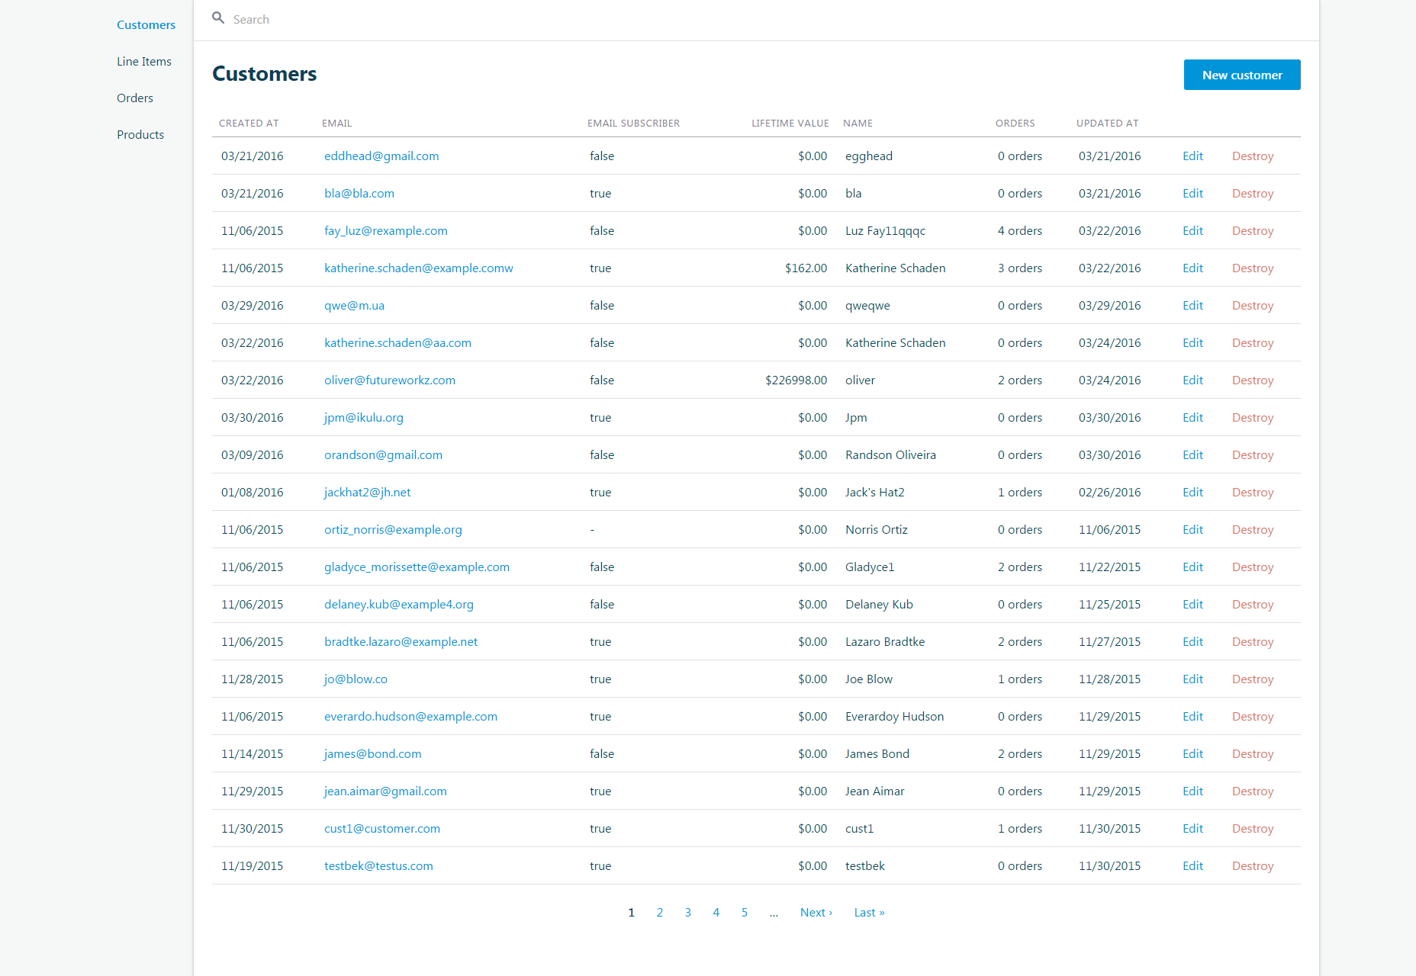Edit the egghead customer row
This screenshot has width=1416, height=976.
1192,156
